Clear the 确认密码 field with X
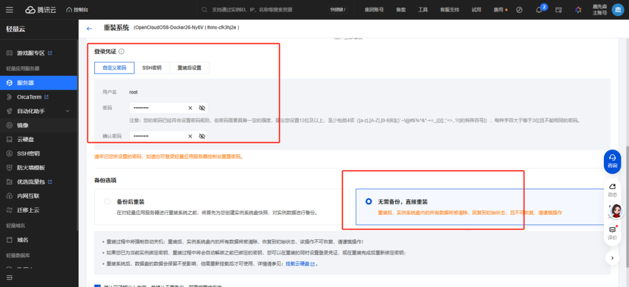Viewport: 629px width, 287px height. point(190,136)
